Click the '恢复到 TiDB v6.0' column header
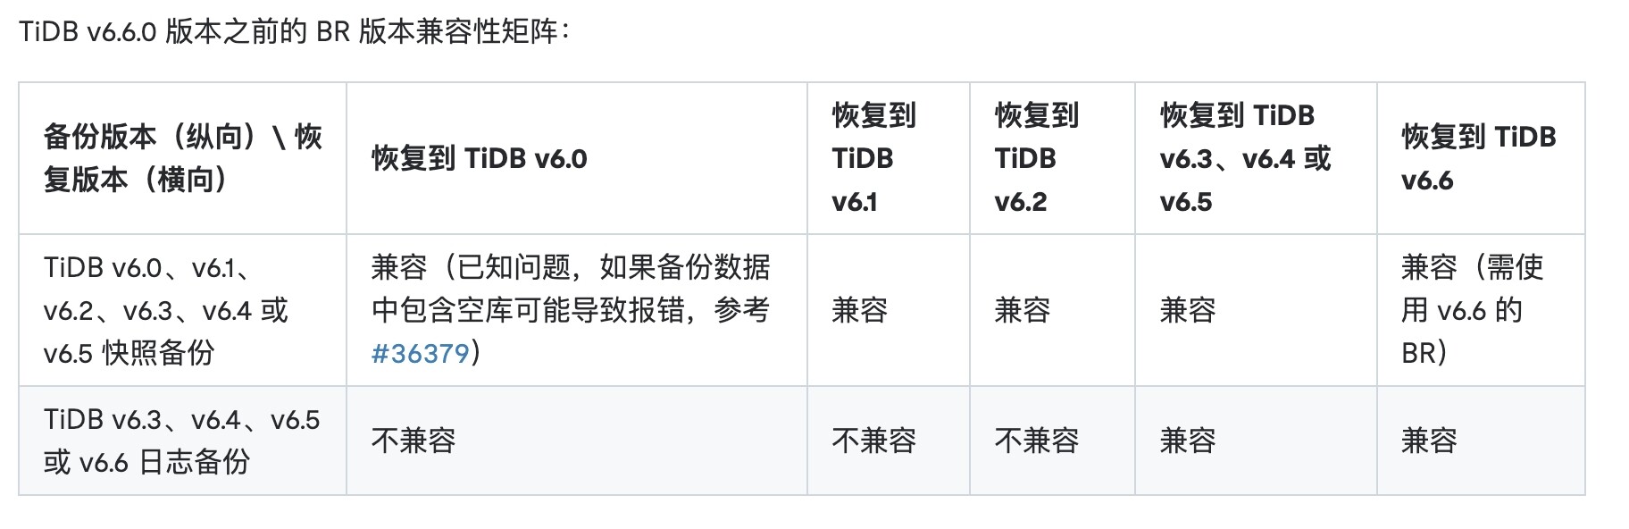Screen dimensions: 1629x529 pyautogui.click(x=480, y=159)
